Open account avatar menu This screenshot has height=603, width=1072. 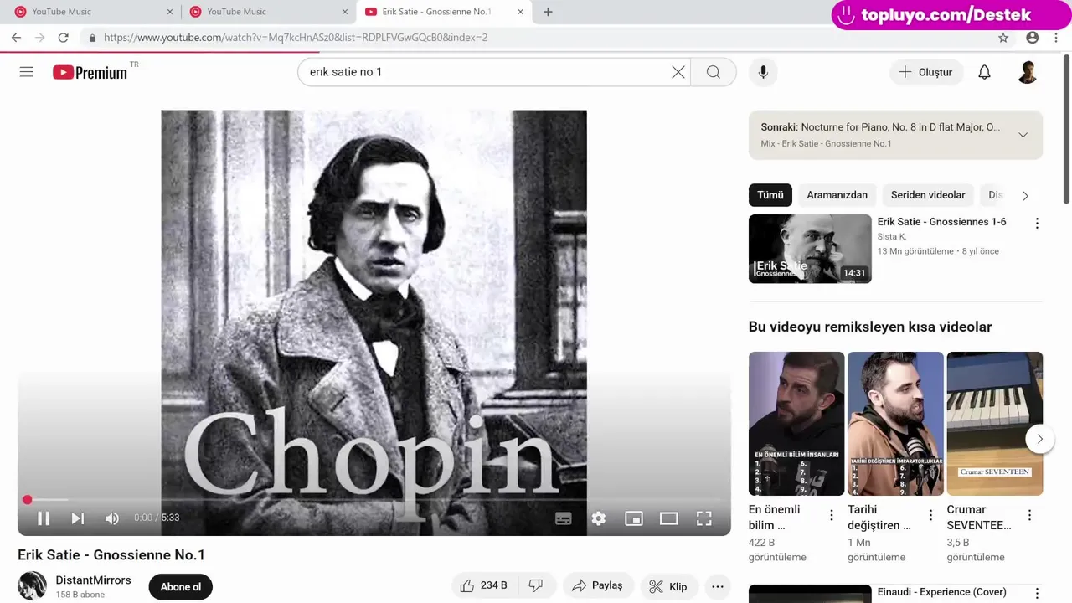click(1028, 72)
